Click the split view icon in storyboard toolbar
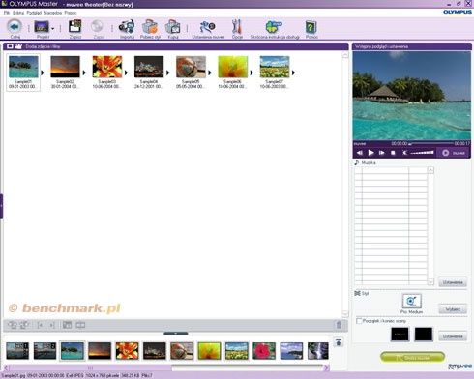This screenshot has height=379, width=474. 80,325
